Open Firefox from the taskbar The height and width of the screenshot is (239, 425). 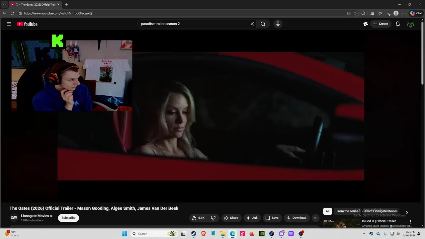252,234
